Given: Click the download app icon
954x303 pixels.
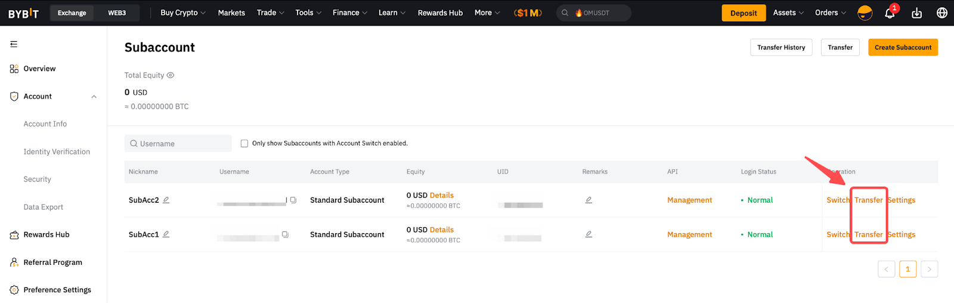Looking at the screenshot, I should click(x=916, y=13).
